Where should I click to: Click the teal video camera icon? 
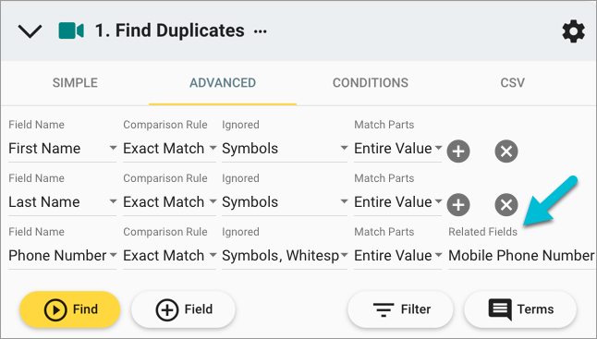71,30
